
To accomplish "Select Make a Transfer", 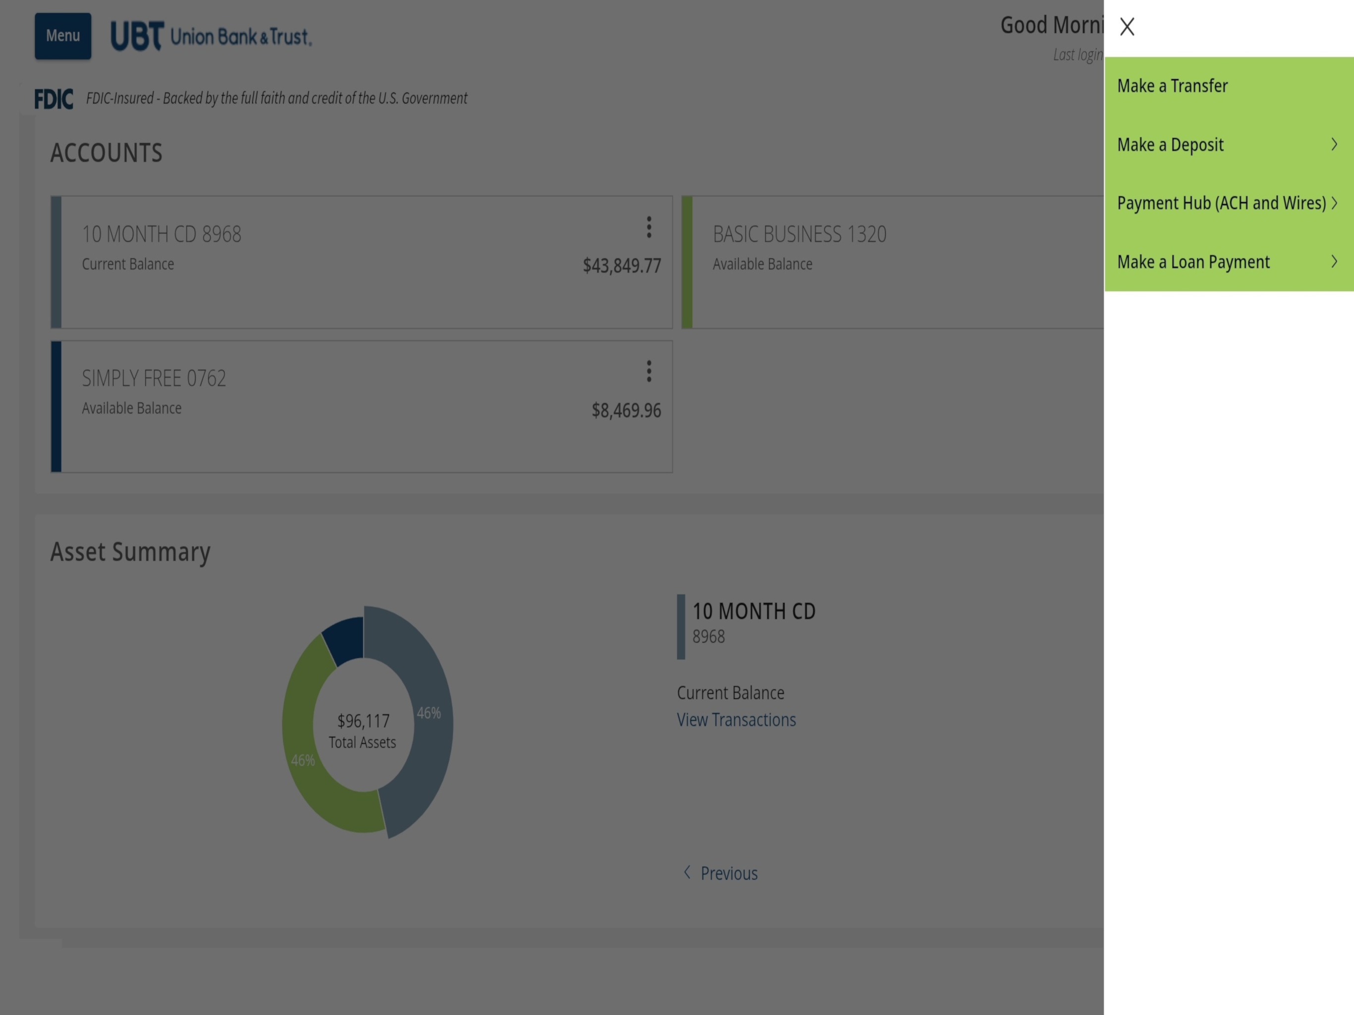I will [1229, 86].
